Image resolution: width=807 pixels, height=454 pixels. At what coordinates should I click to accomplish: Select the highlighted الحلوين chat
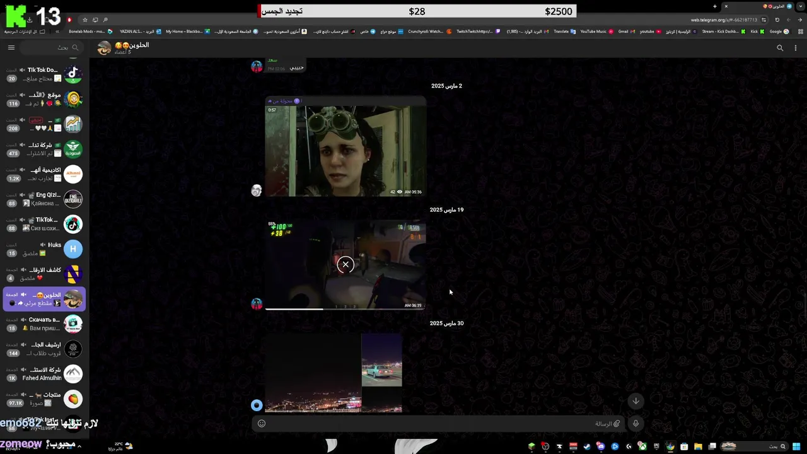pyautogui.click(x=44, y=299)
